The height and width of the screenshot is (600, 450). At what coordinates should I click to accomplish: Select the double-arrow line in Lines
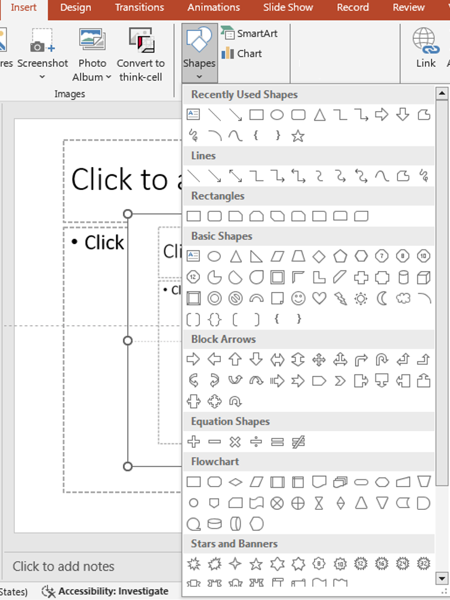[235, 176]
